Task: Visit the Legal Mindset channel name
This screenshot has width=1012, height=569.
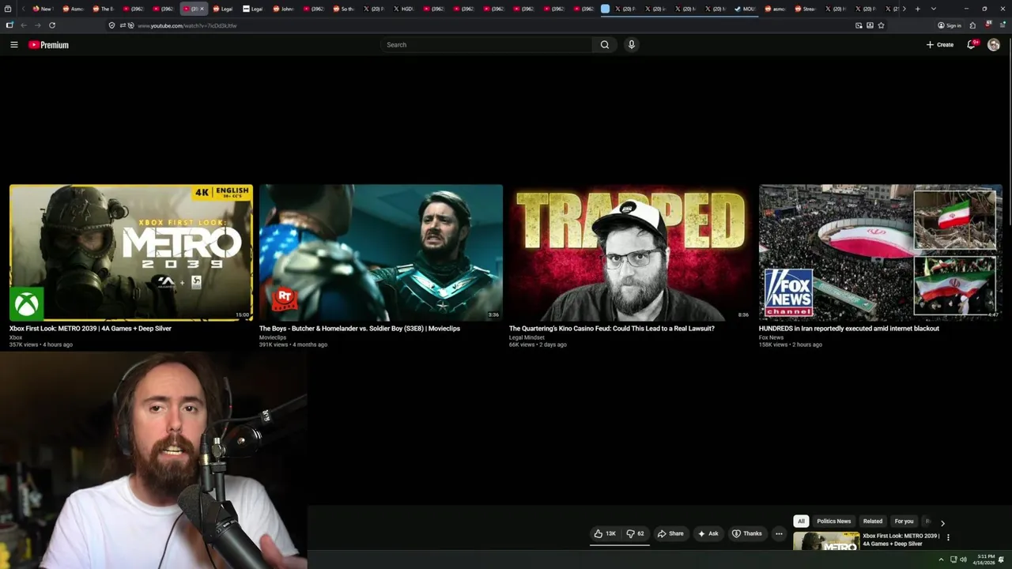Action: point(527,337)
